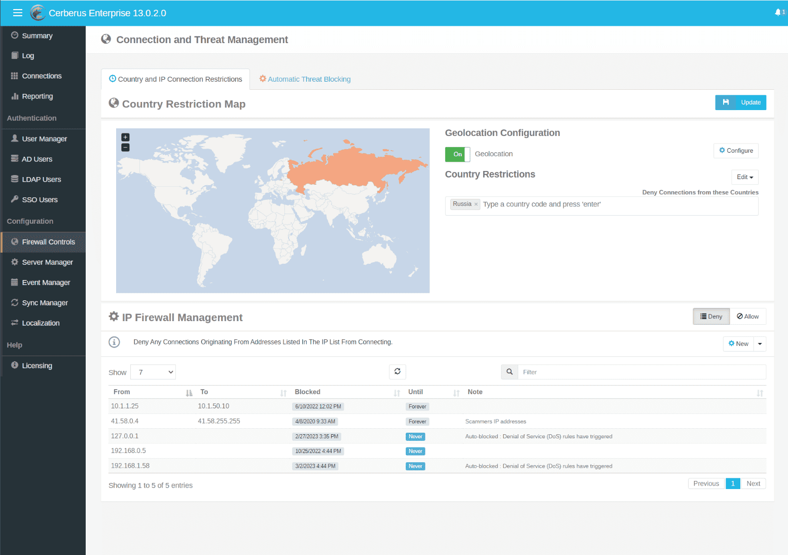
Task: Click blocked date 6/10/2022 12:02 PM
Action: coord(318,407)
